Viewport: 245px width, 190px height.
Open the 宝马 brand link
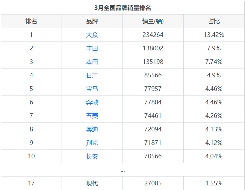92,89
